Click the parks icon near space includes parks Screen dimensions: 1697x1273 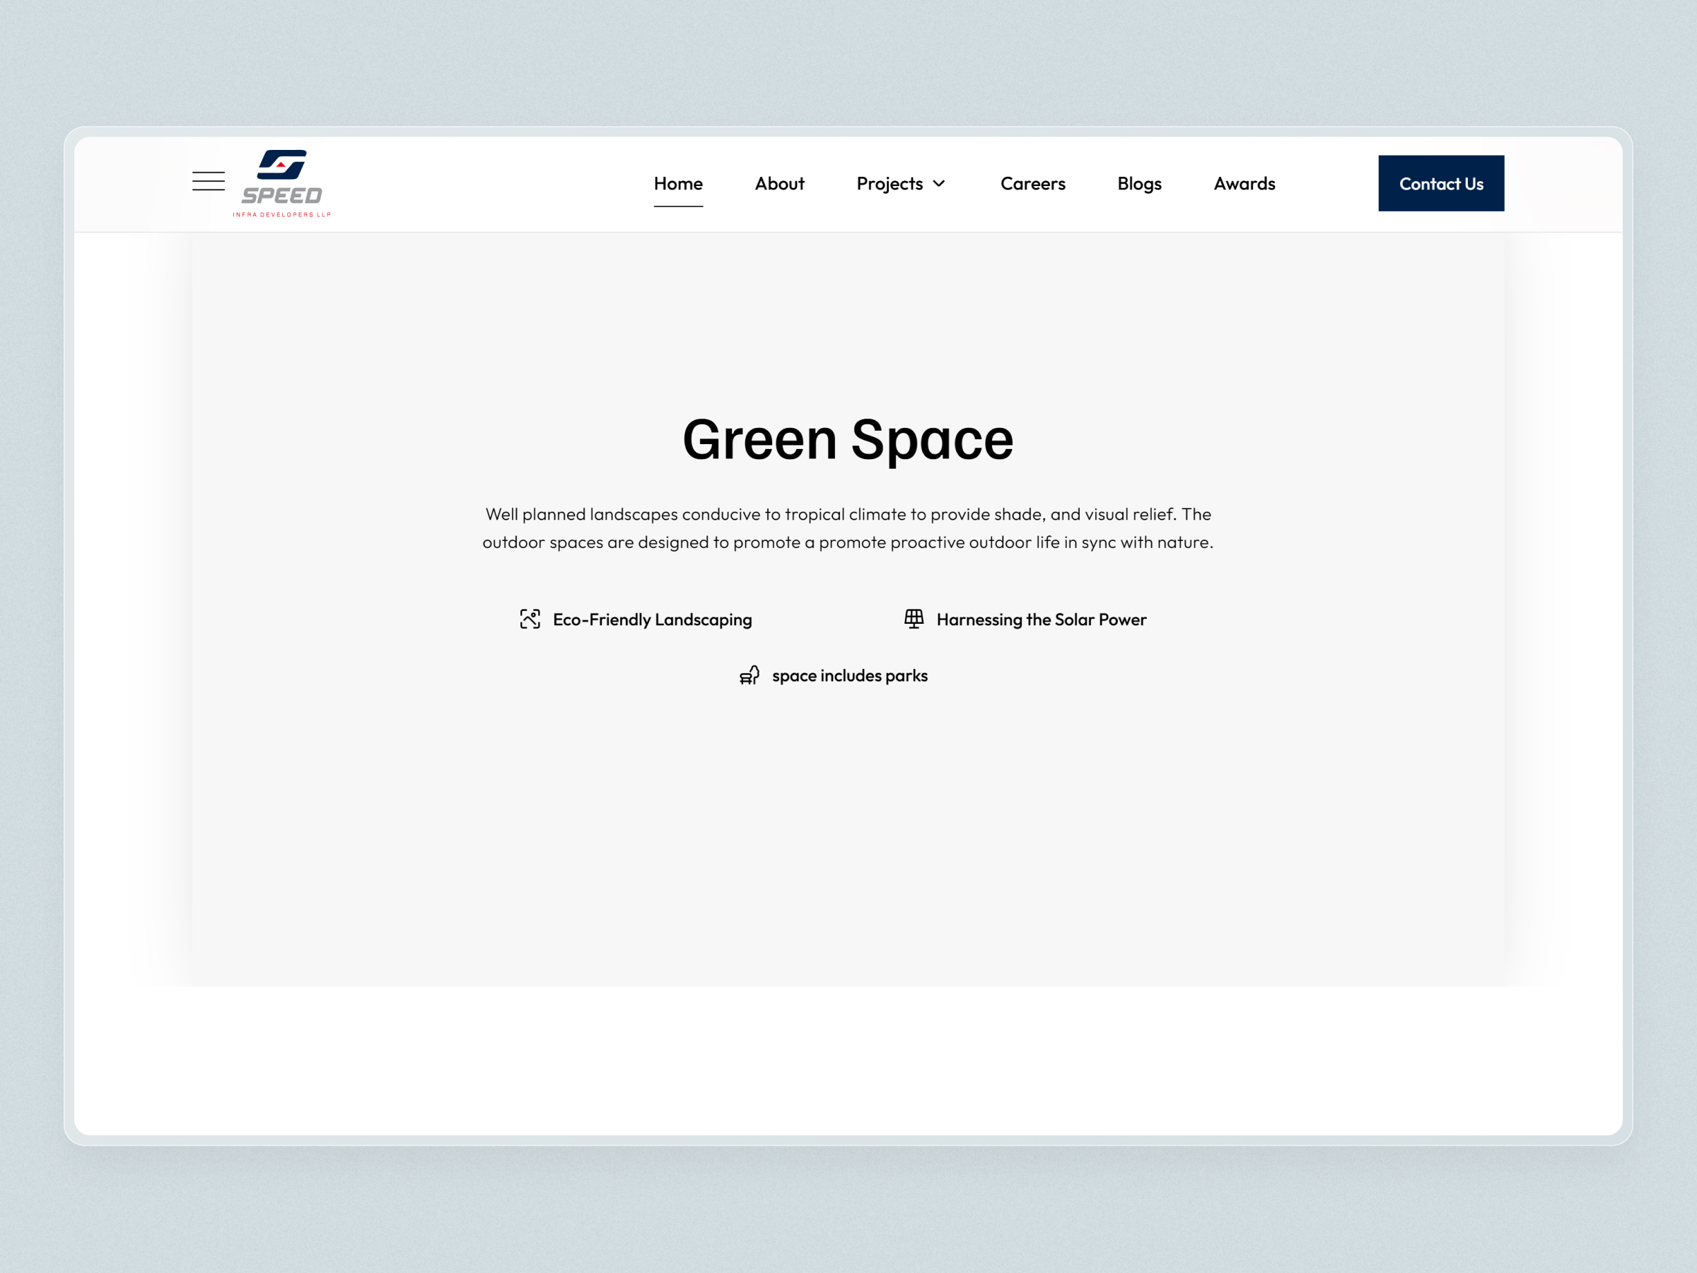coord(750,675)
